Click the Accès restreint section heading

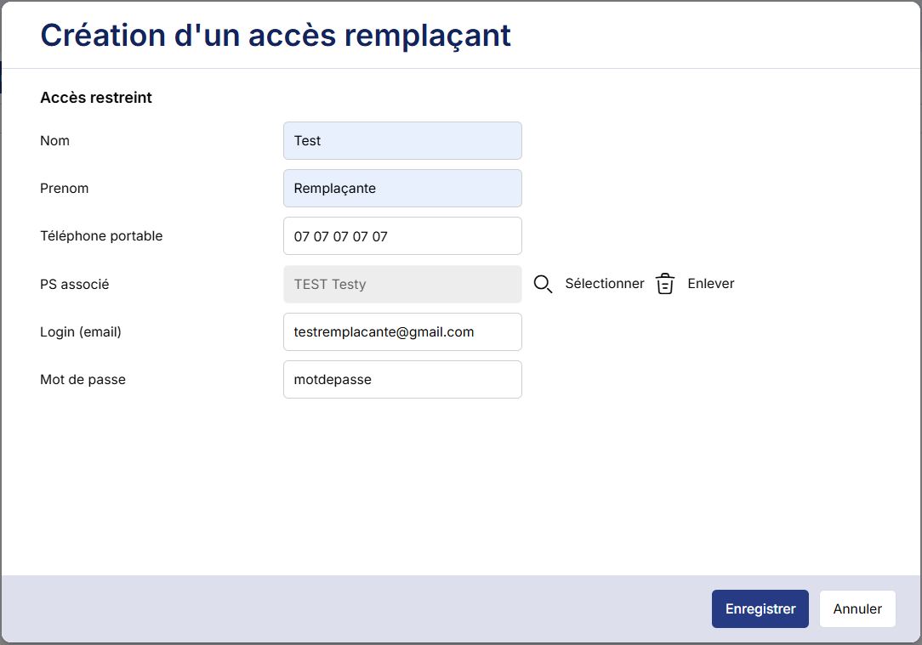(x=96, y=98)
